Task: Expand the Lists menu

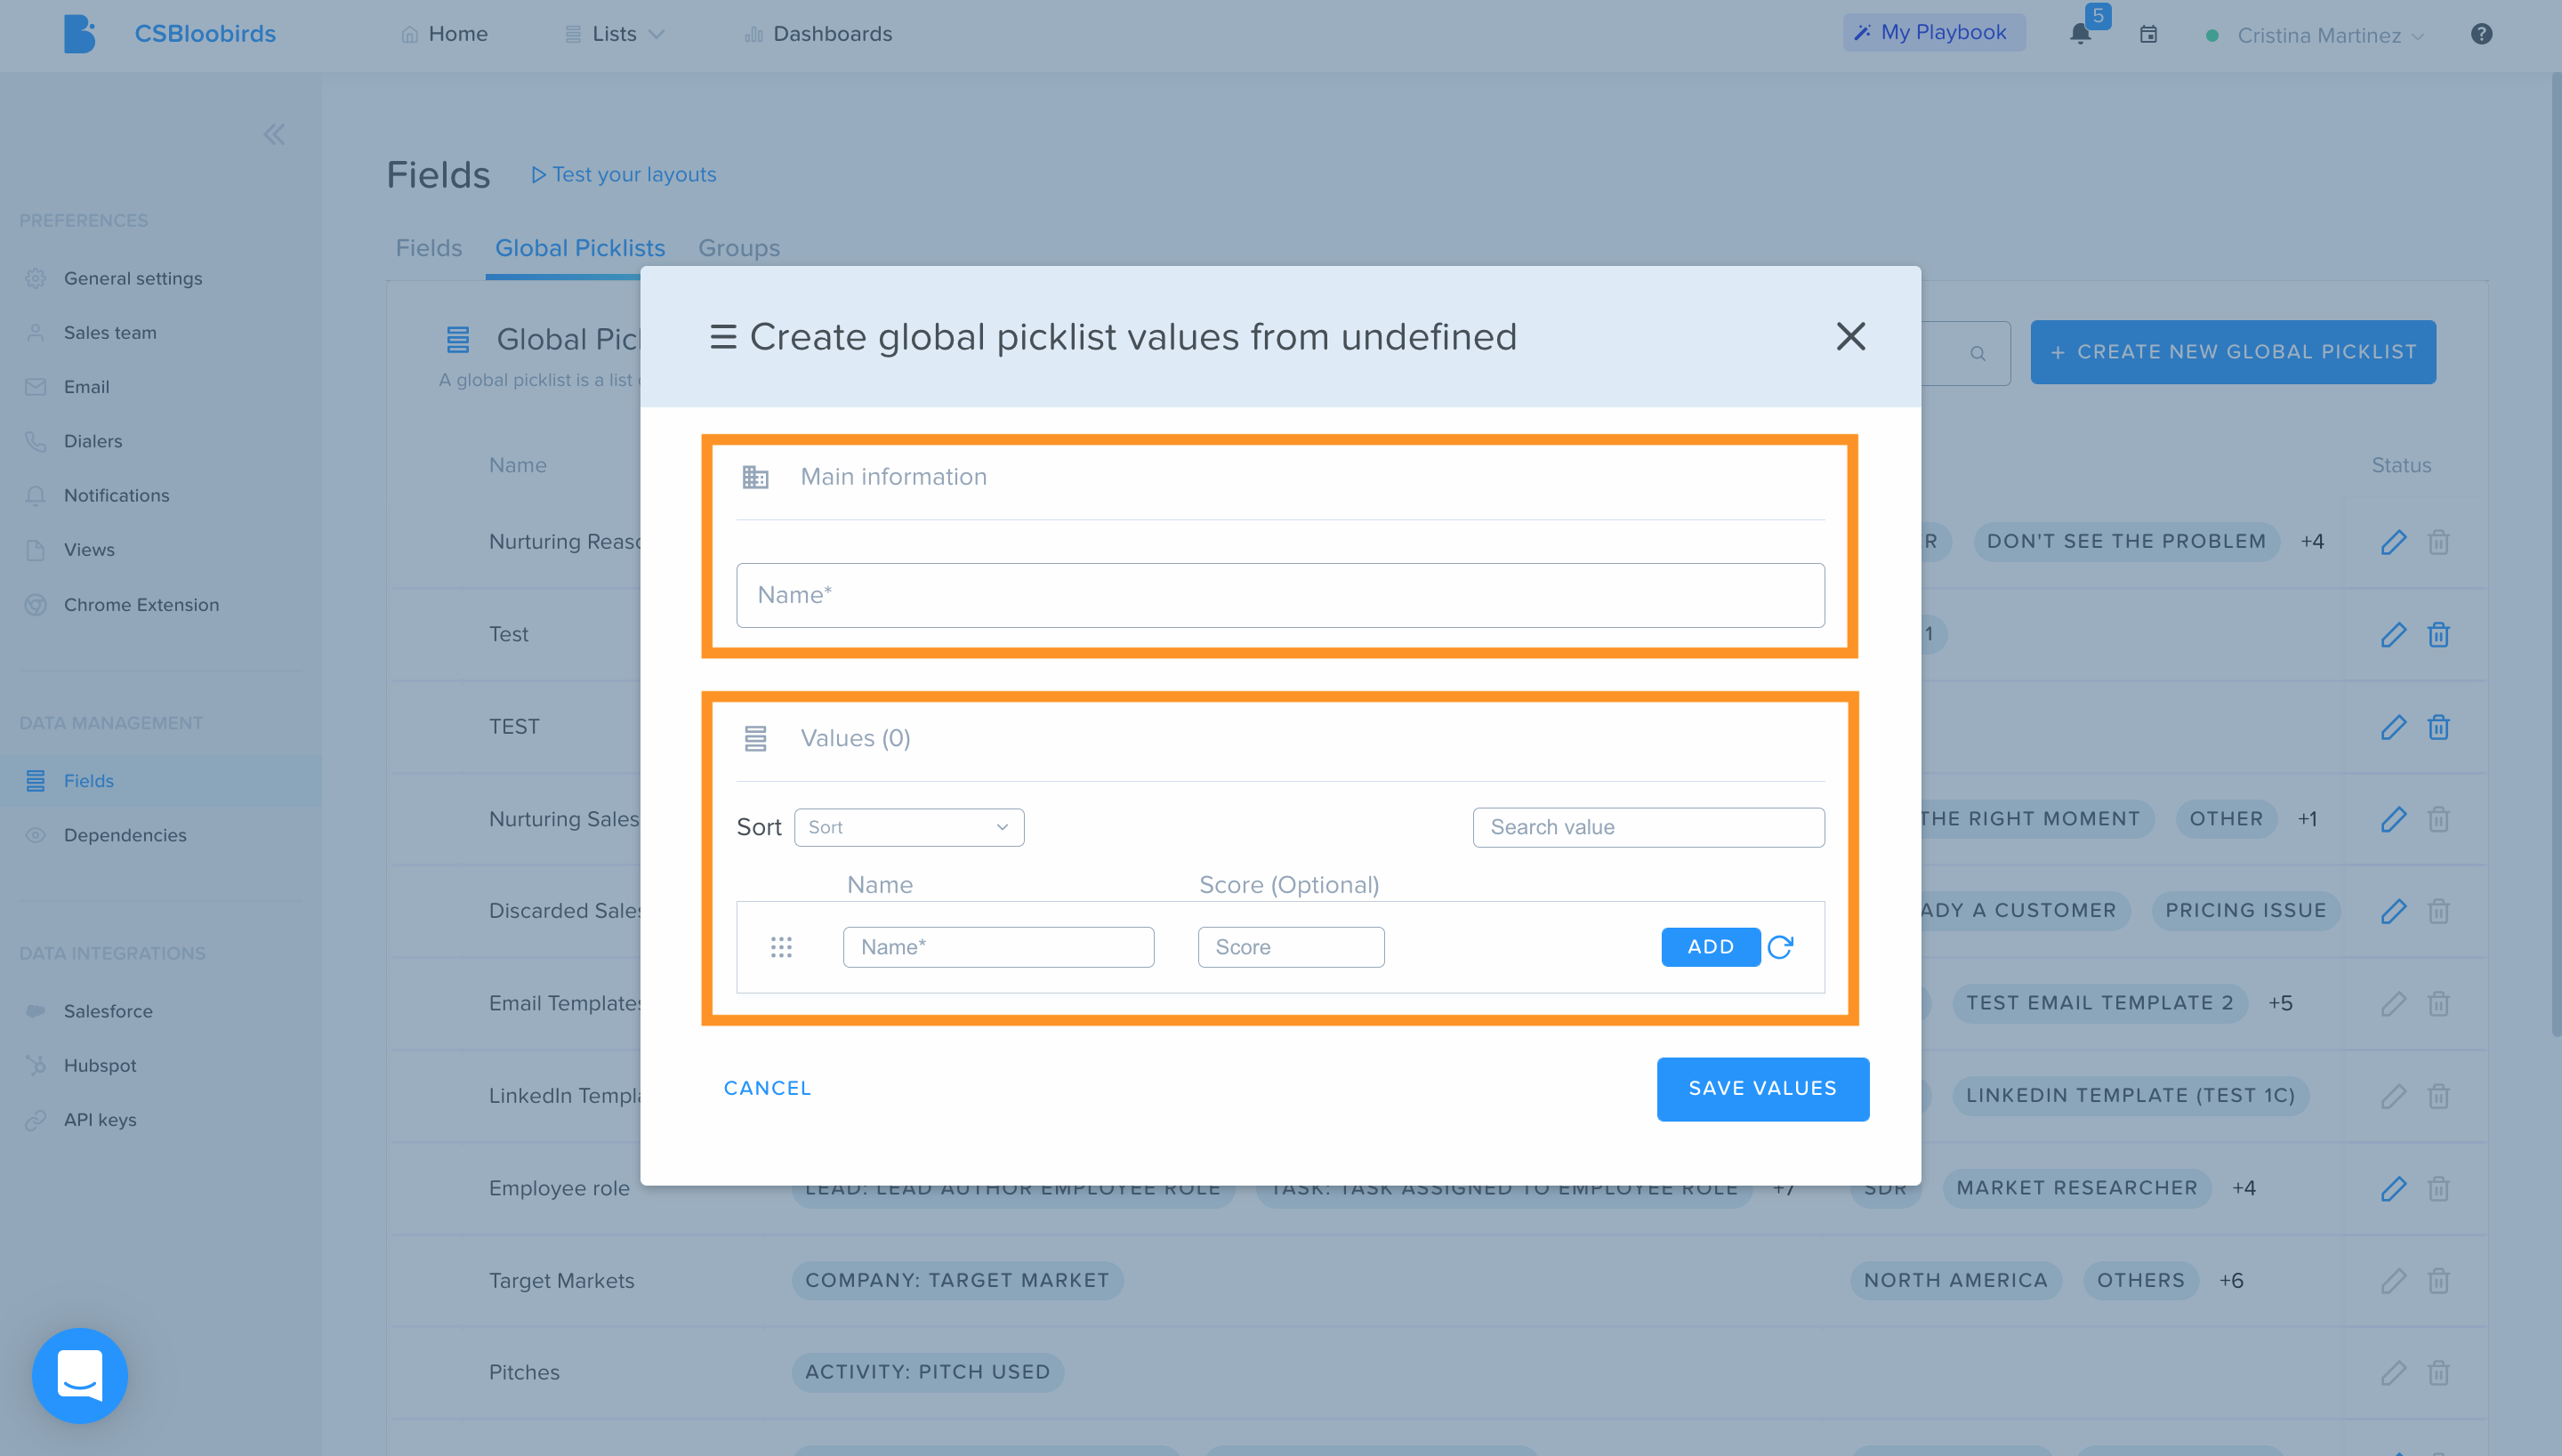Action: [614, 34]
